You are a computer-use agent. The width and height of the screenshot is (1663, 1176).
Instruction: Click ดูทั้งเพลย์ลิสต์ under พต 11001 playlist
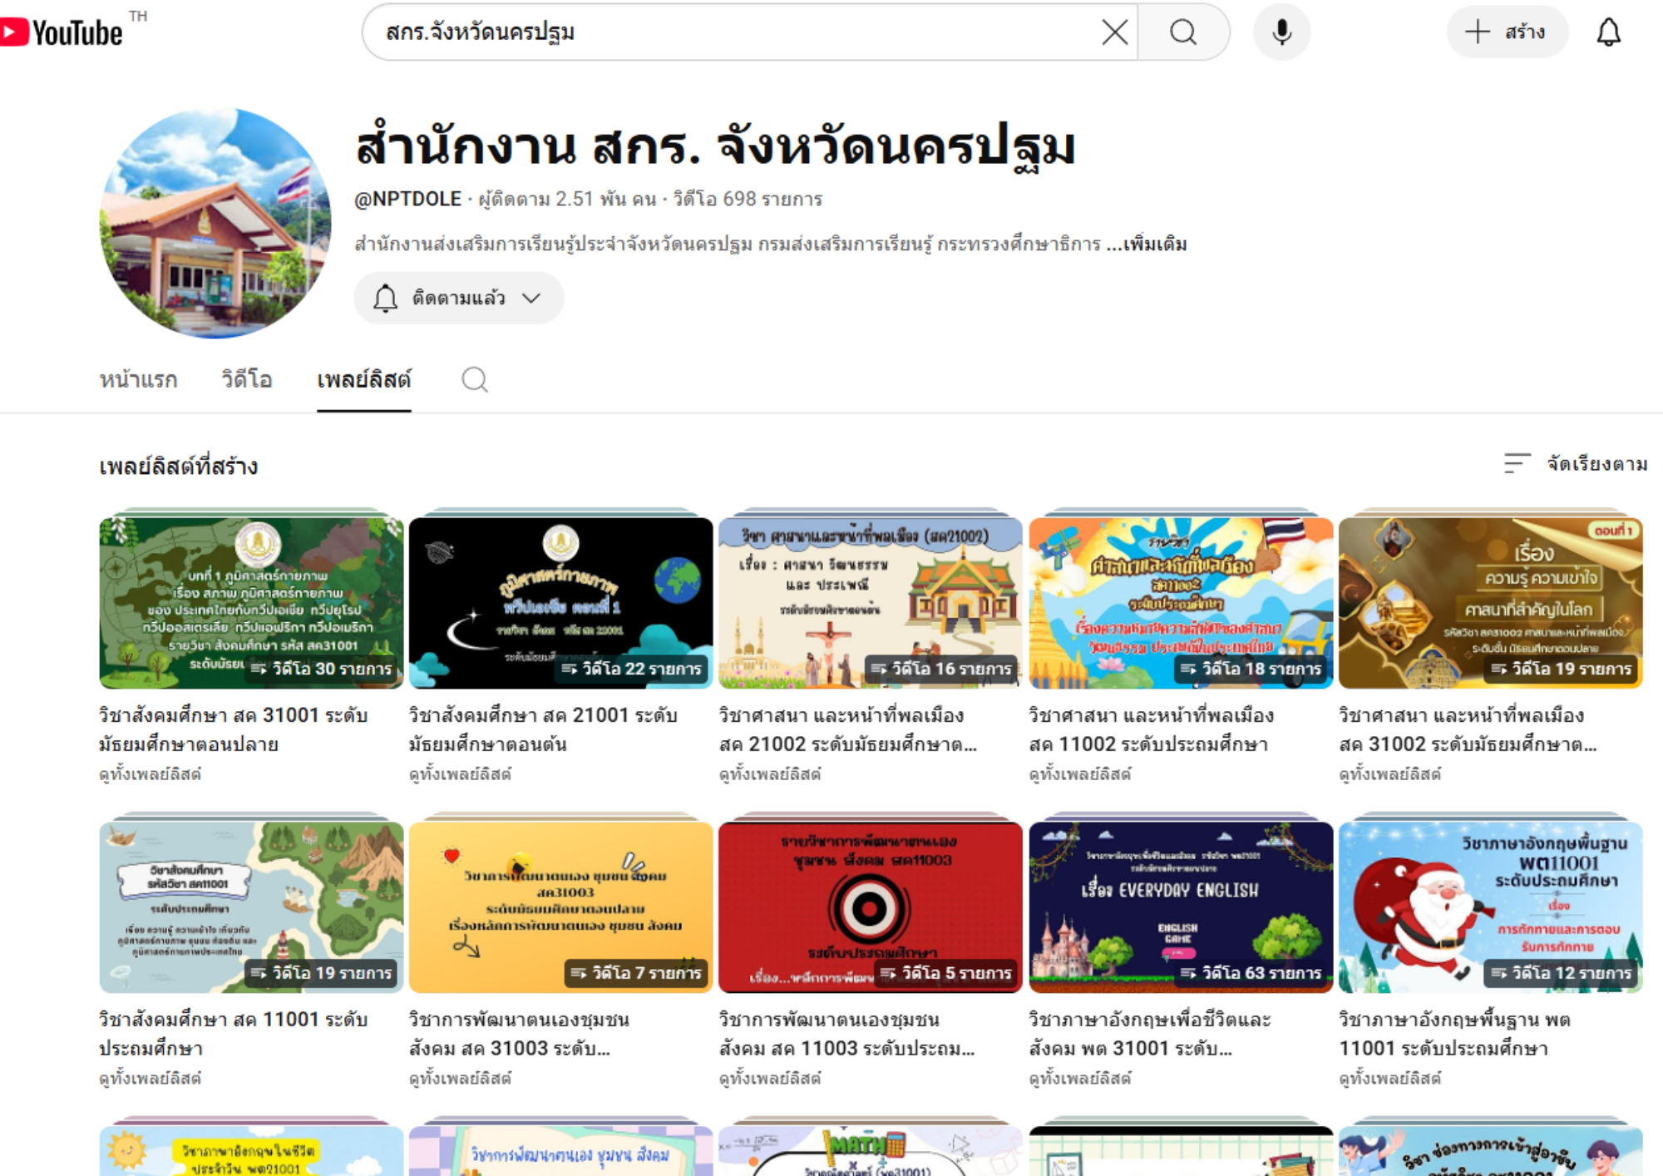(x=1389, y=1079)
